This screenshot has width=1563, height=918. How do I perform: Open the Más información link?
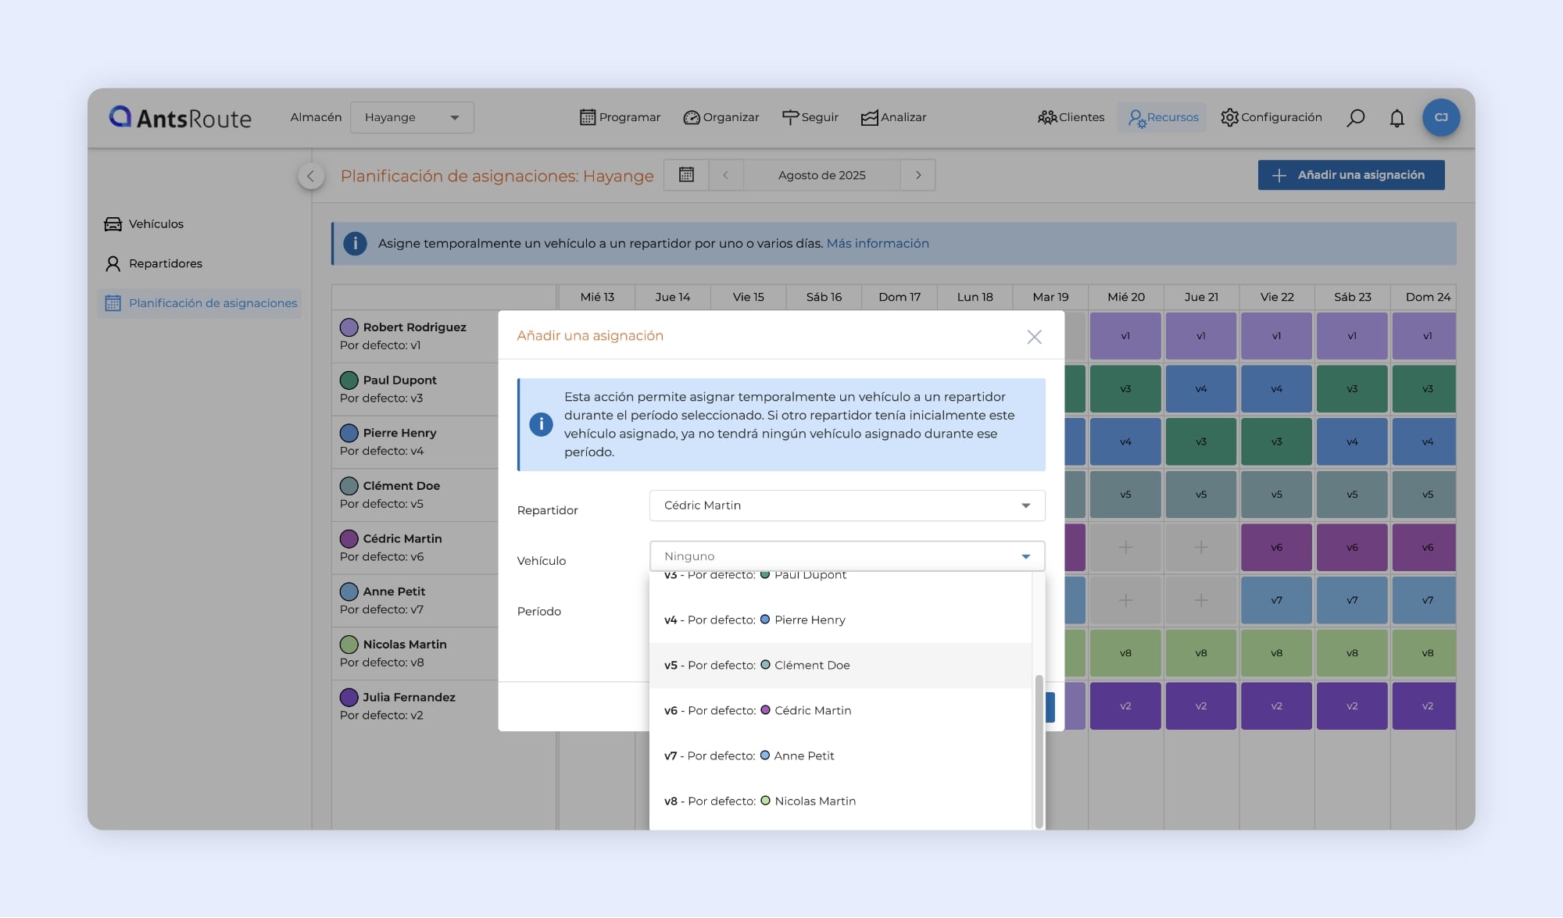[x=878, y=243]
